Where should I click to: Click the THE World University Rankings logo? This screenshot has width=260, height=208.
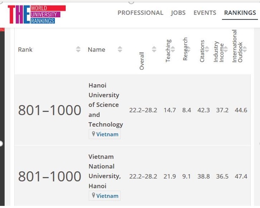[37, 14]
